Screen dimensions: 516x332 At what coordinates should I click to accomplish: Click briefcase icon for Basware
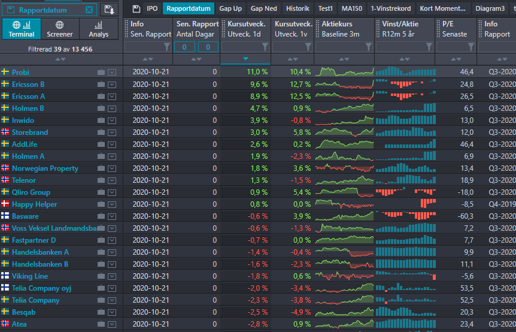(x=101, y=216)
